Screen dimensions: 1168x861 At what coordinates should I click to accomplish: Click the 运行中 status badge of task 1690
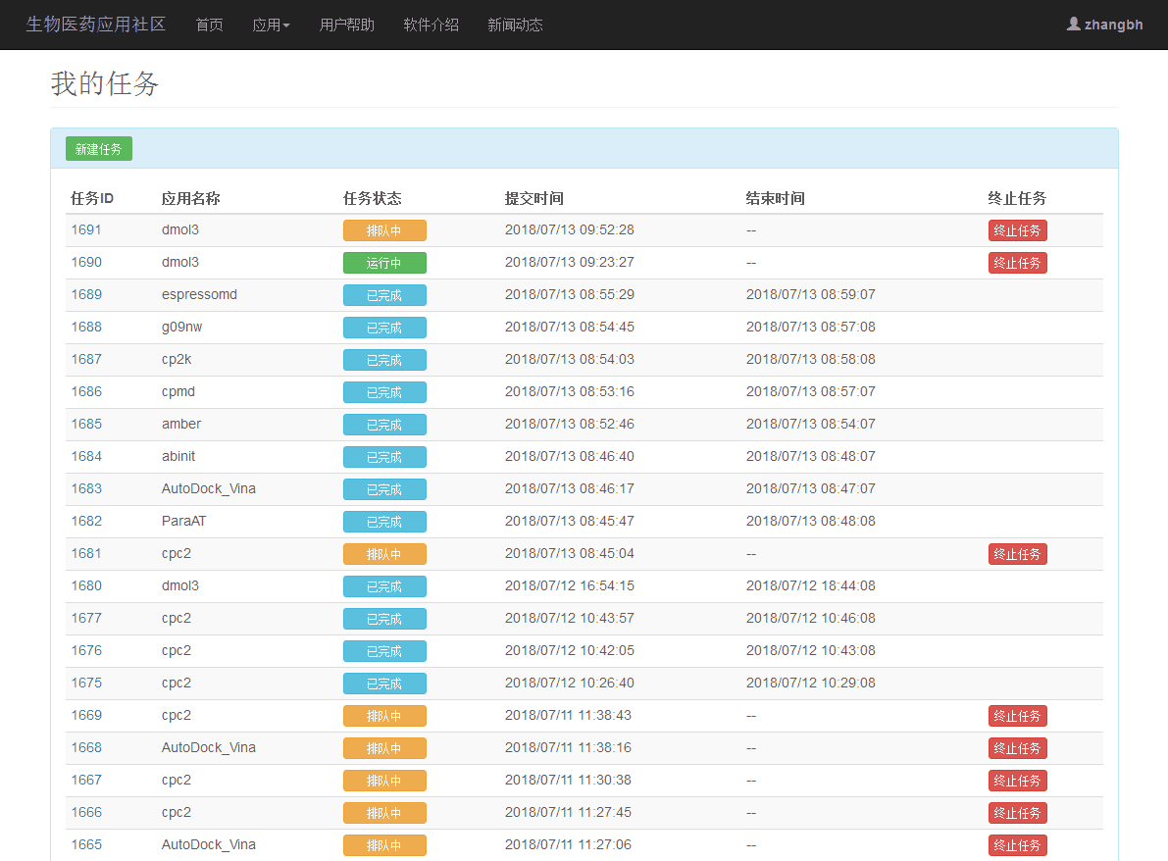pos(384,263)
